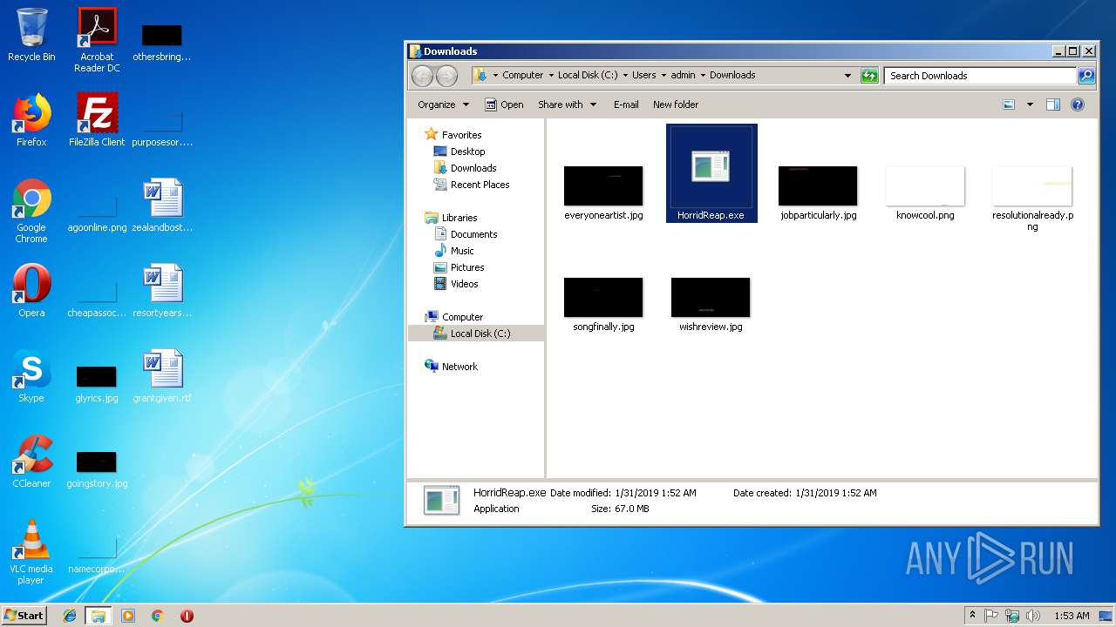Launch Acrobat Reader DC from desktop

(x=97, y=40)
